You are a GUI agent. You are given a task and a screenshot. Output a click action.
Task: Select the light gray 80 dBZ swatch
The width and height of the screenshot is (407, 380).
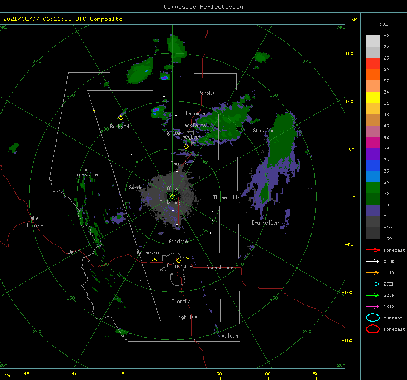point(373,41)
